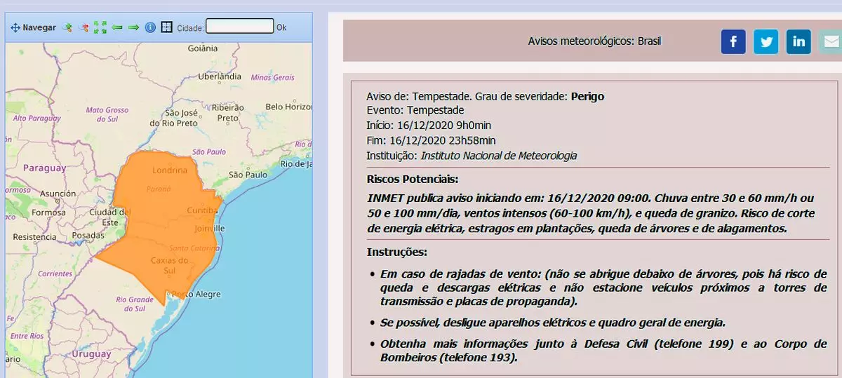Focus the Cidade search input field
This screenshot has width=842, height=378.
(x=239, y=27)
